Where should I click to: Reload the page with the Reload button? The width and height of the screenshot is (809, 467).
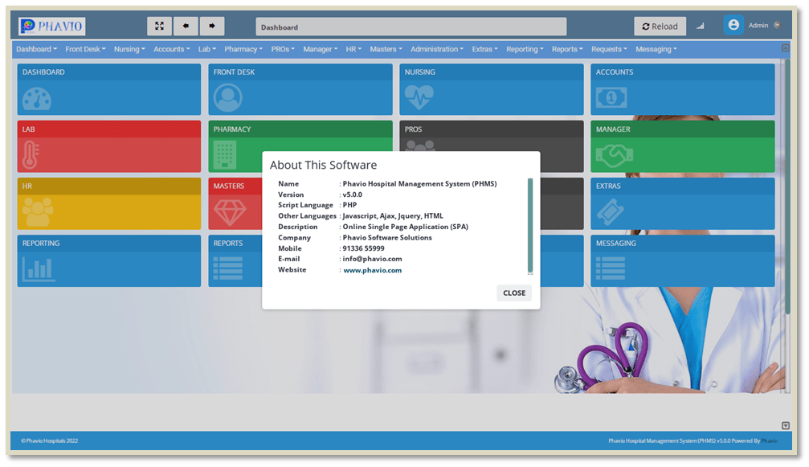click(660, 27)
